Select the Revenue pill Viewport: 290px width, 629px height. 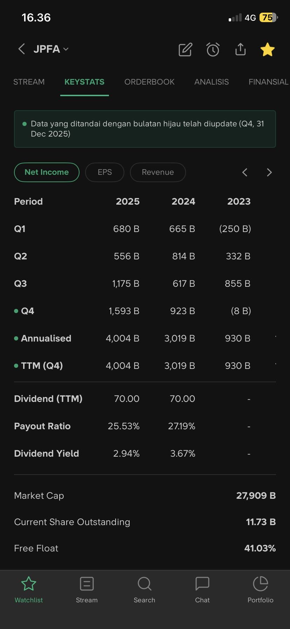tap(158, 172)
